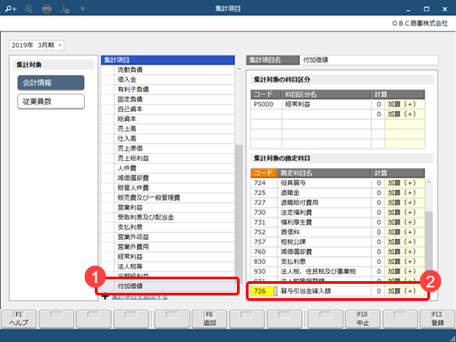This screenshot has height=342, width=456.
Task: Select 人件費 in the list
Action: click(168, 168)
